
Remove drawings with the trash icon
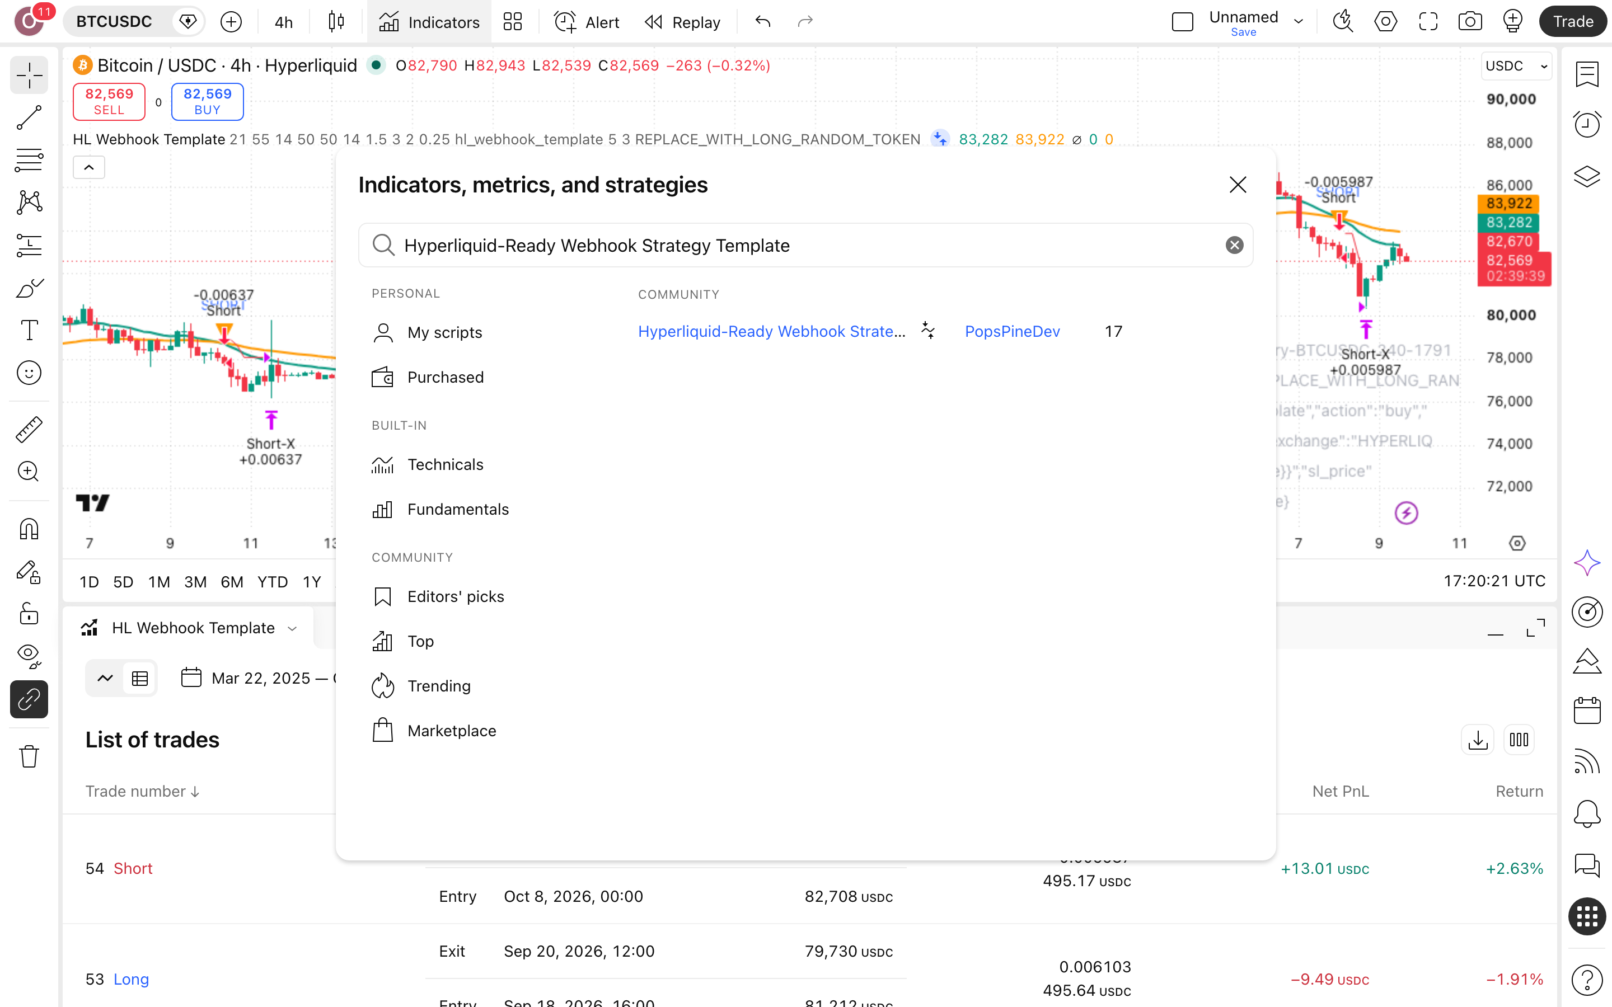pyautogui.click(x=29, y=756)
